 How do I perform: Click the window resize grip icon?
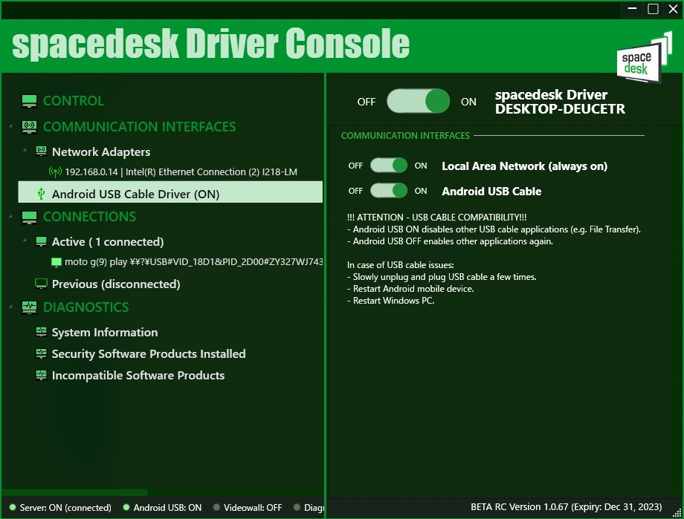coord(677,513)
